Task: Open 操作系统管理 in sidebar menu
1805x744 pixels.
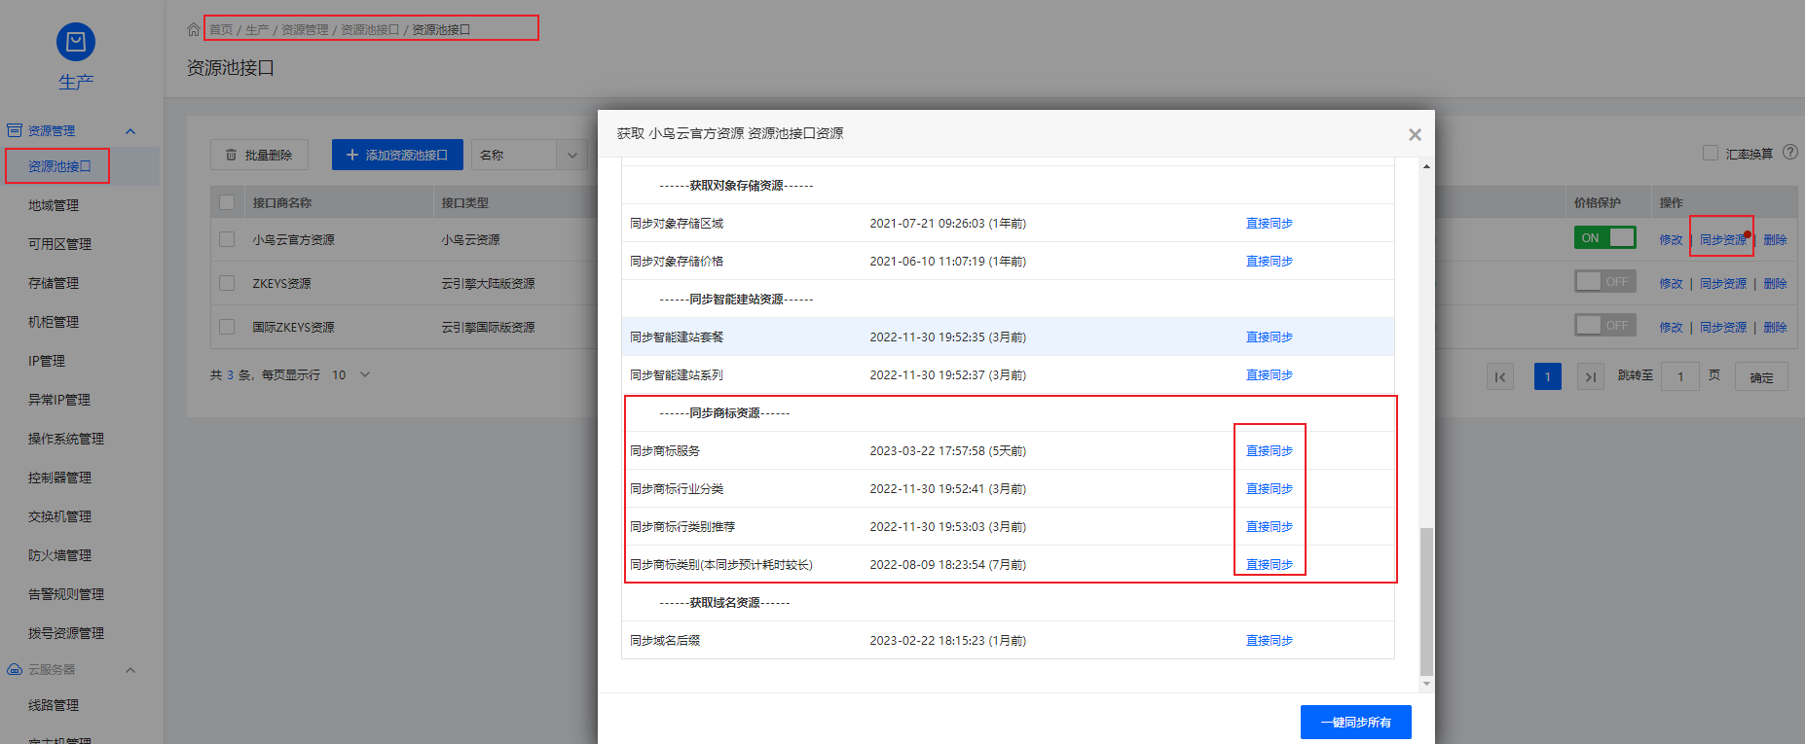Action: (66, 439)
